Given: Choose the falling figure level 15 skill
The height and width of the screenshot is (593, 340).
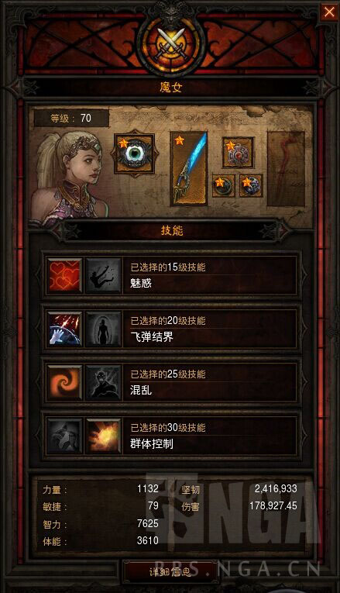Looking at the screenshot, I should point(103,275).
